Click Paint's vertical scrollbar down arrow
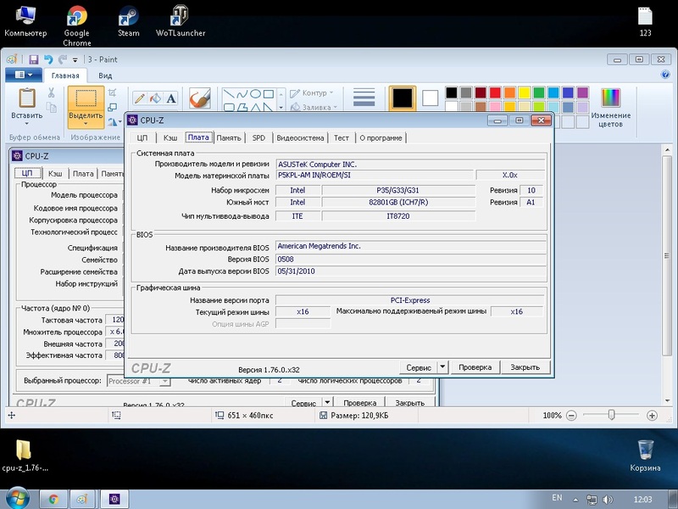The height and width of the screenshot is (509, 678). tap(667, 400)
